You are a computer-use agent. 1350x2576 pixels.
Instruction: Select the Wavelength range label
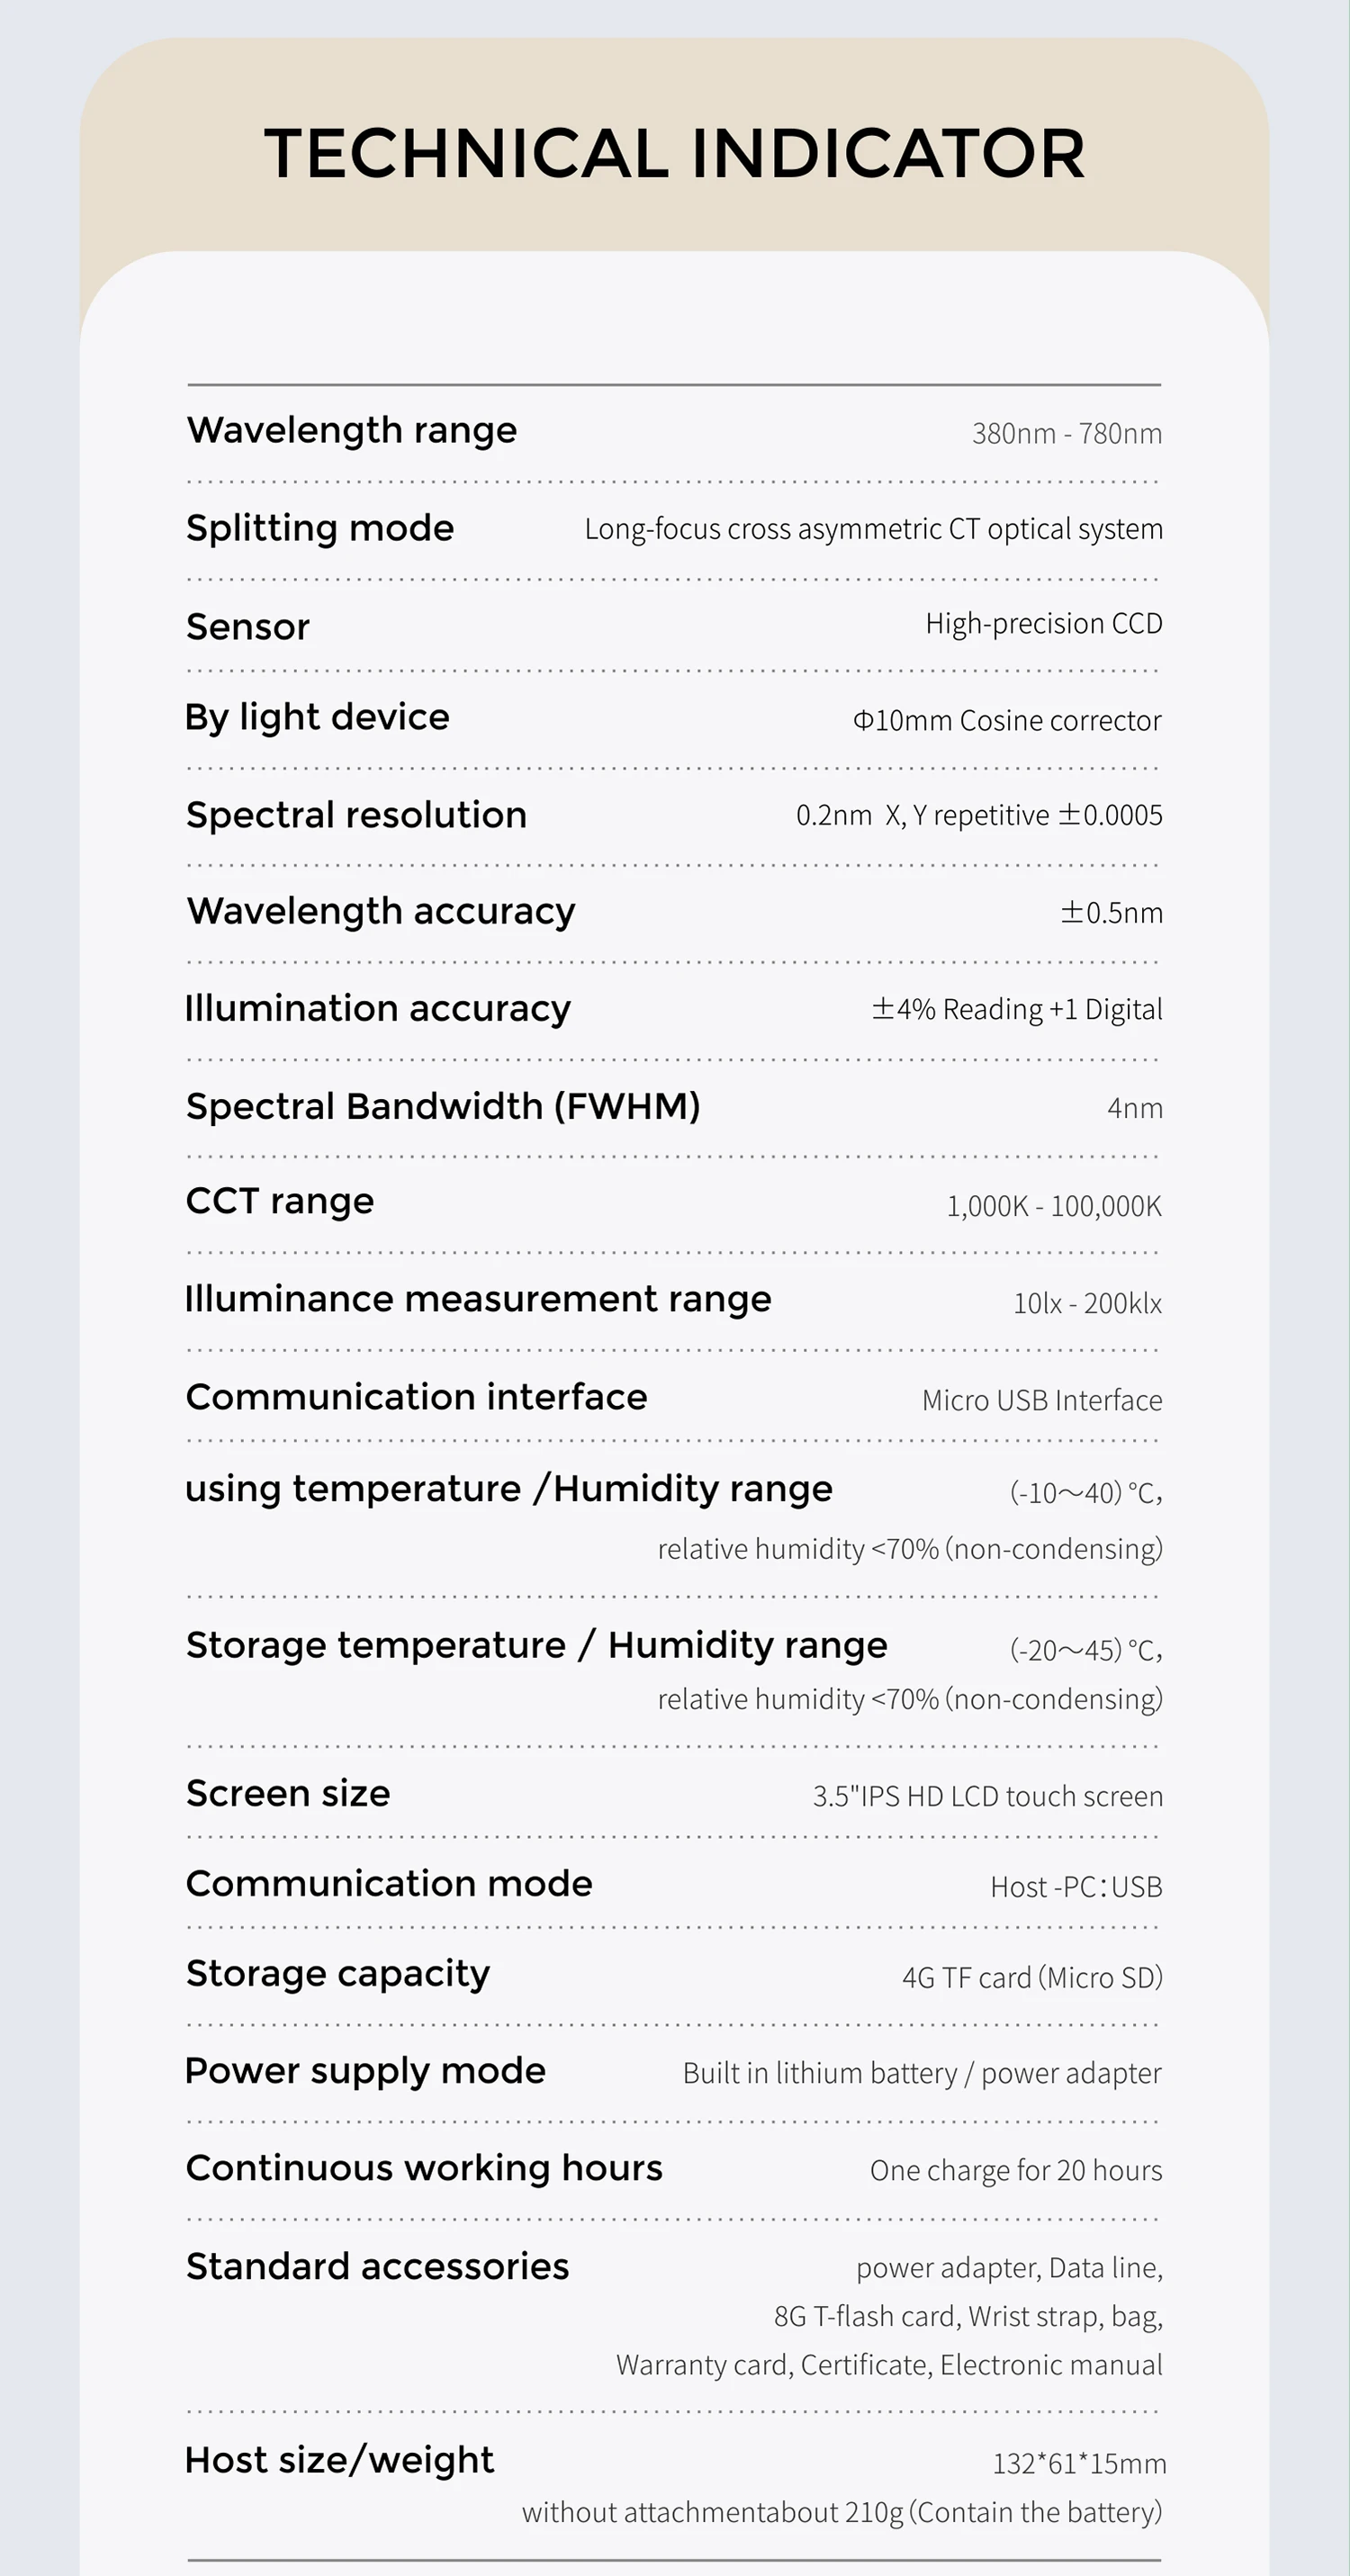352,431
